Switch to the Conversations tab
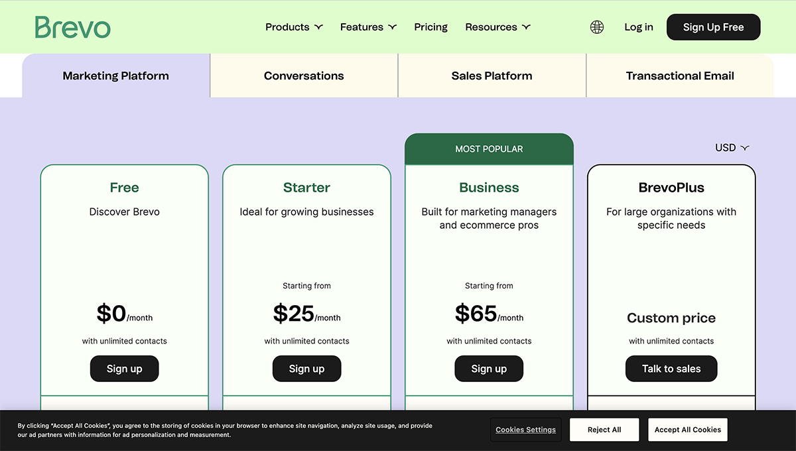796x451 pixels. coord(304,76)
